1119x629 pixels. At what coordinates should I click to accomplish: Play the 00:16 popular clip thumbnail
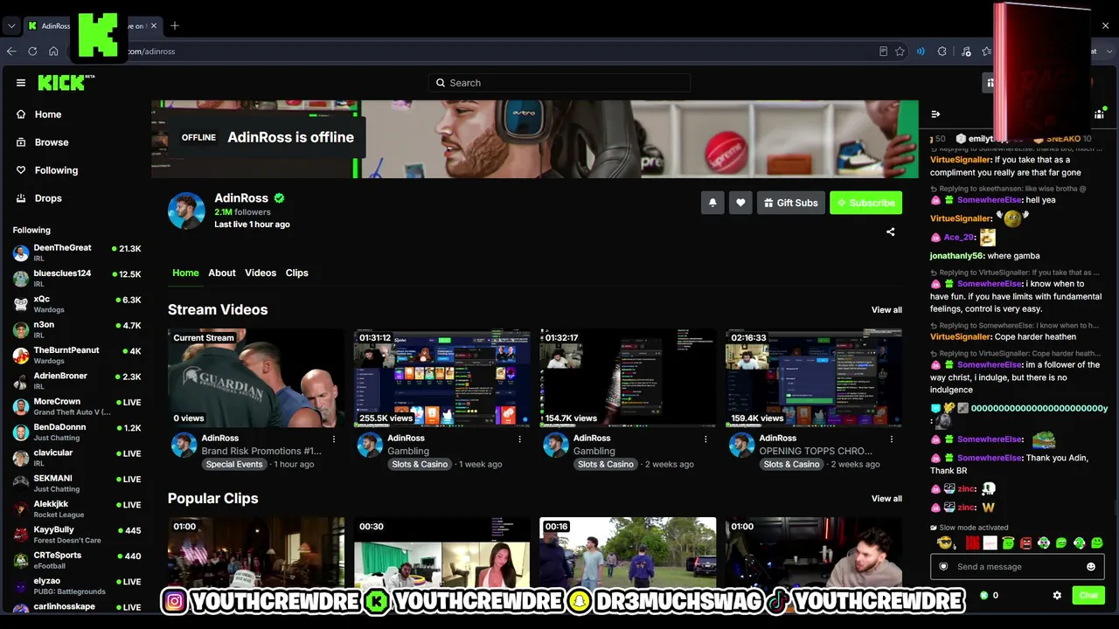(628, 553)
